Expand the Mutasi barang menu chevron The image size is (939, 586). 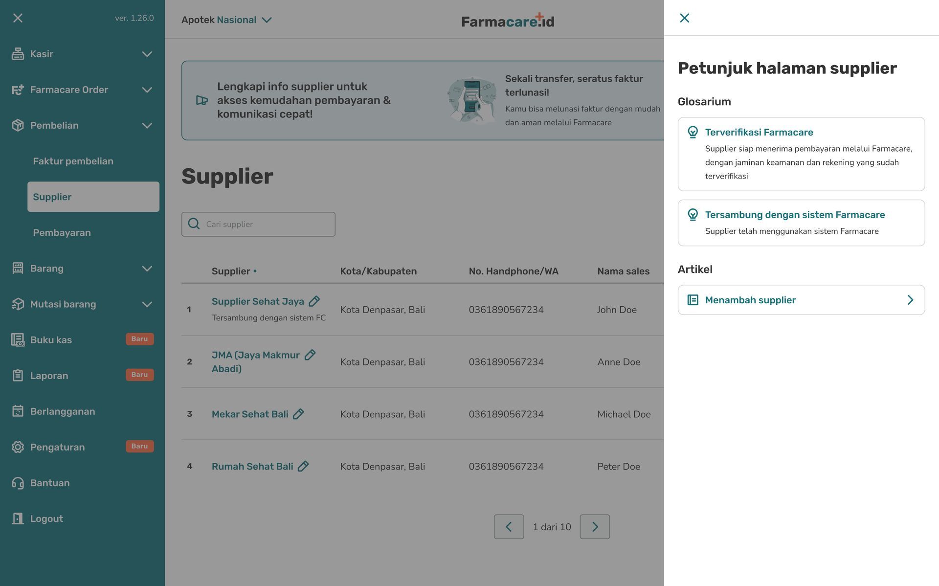147,304
